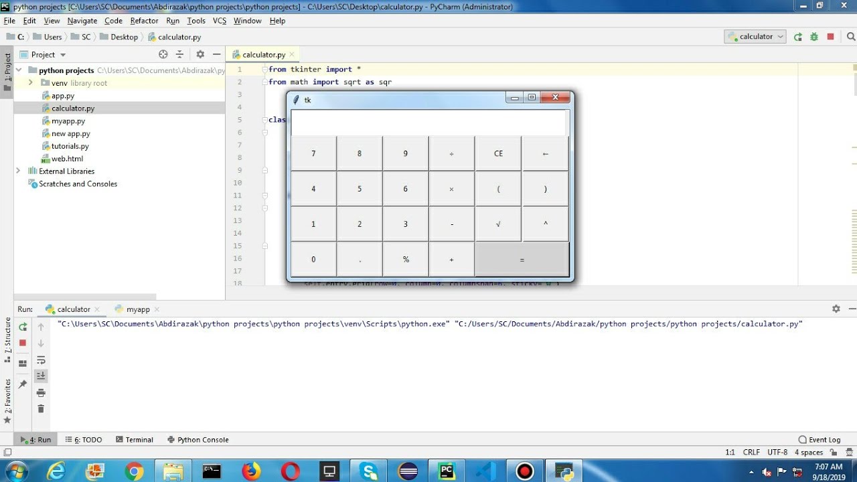
Task: Open the Python Console tool window
Action: tap(198, 440)
